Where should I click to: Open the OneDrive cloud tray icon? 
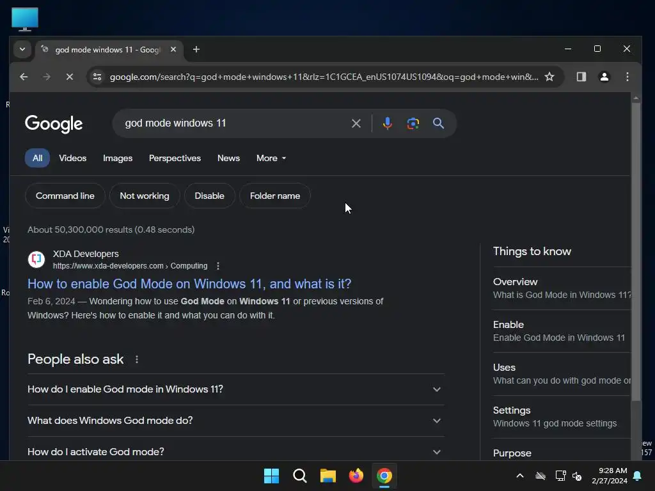(x=541, y=476)
